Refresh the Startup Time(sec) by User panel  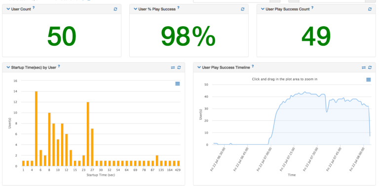click(179, 68)
